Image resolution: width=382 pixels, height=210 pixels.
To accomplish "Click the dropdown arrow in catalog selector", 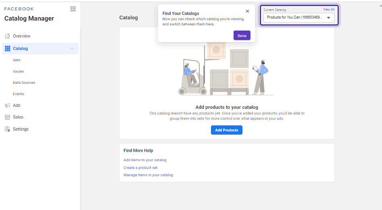I will click(x=328, y=18).
